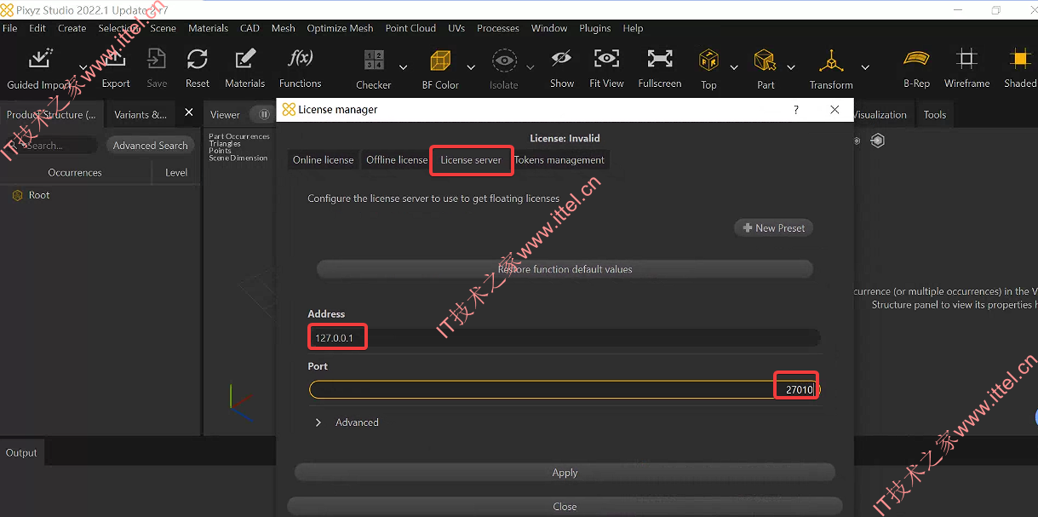This screenshot has width=1038, height=517.
Task: Open the CAD menu
Action: pos(249,28)
